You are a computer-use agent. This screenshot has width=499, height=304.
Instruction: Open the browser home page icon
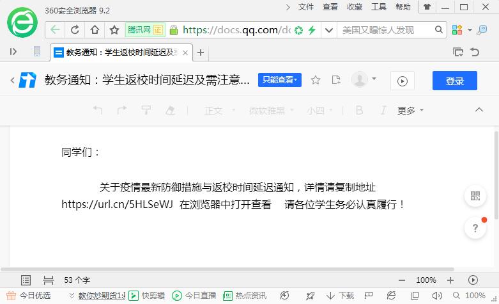[x=95, y=30]
